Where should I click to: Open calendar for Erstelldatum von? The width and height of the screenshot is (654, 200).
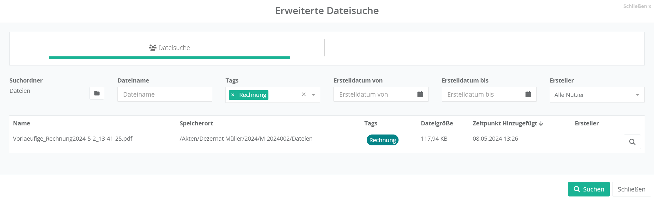point(420,94)
